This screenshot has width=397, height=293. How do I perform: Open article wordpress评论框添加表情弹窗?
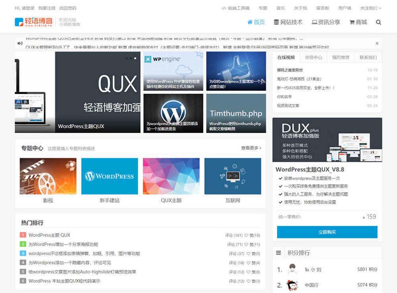coord(84,253)
